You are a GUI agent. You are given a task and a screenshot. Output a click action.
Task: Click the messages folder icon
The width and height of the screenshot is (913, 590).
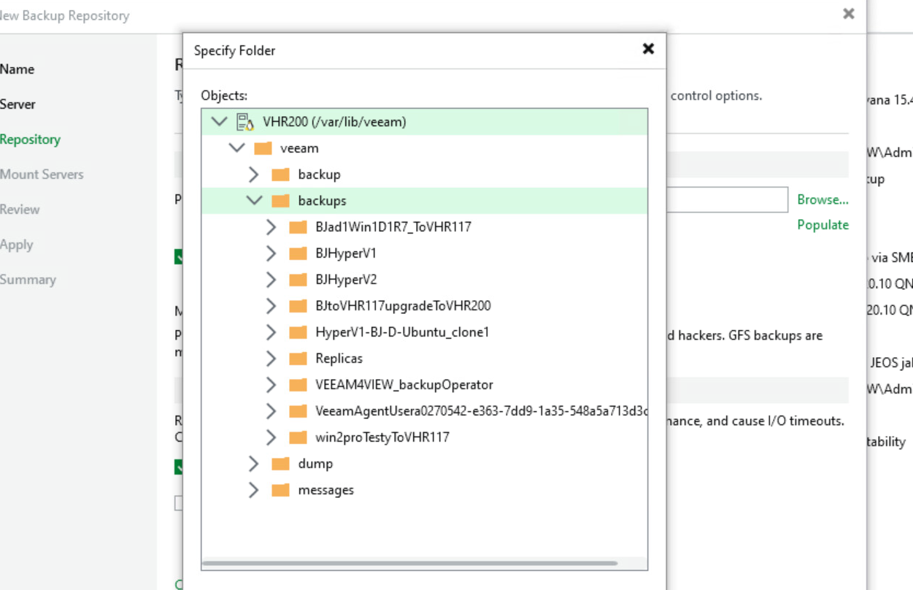pos(280,490)
